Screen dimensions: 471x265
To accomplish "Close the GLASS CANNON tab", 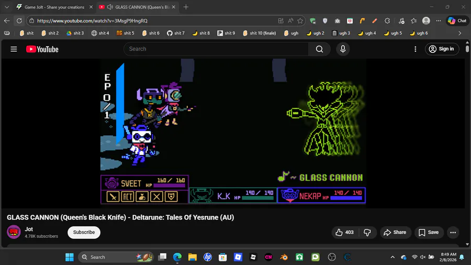I will pos(173,7).
